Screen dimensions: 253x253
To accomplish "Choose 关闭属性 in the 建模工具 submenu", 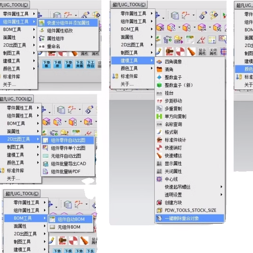I will click(x=174, y=171).
